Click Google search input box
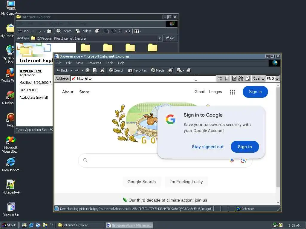 156,160
